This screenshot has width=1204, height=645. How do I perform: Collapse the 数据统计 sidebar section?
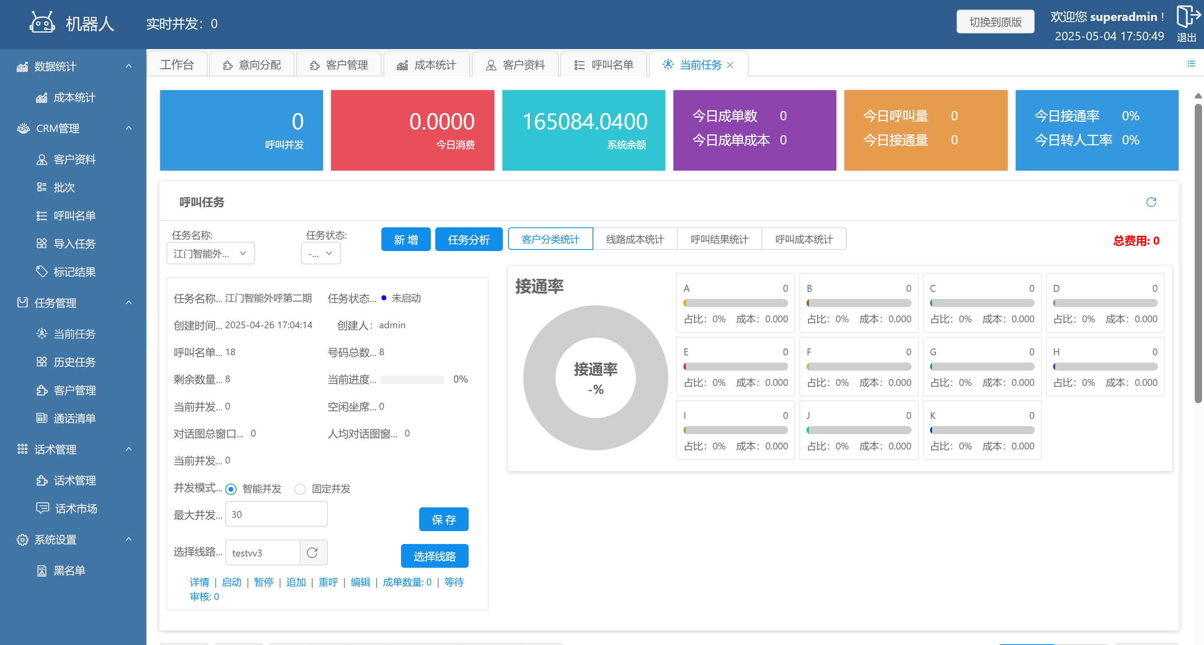coord(129,66)
